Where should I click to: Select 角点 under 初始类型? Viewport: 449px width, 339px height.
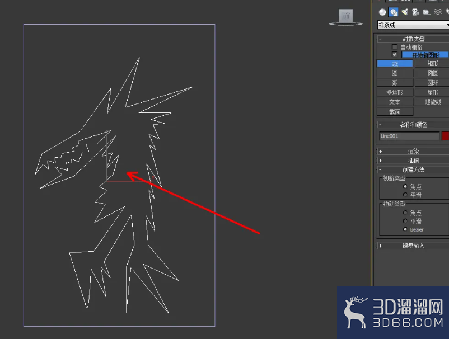click(405, 186)
